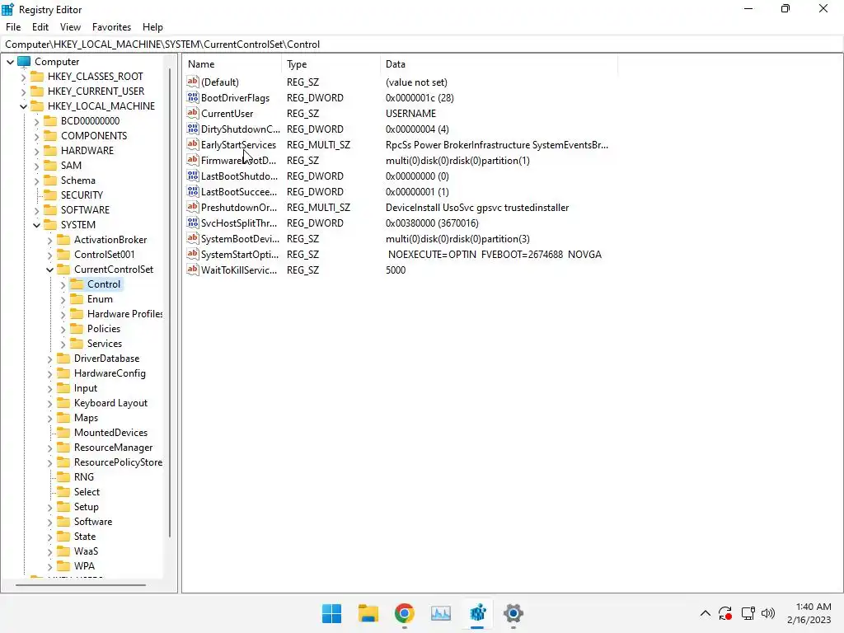Image resolution: width=844 pixels, height=633 pixels.
Task: Click the PreshutdownOr... multi-string icon
Action: coord(193,207)
